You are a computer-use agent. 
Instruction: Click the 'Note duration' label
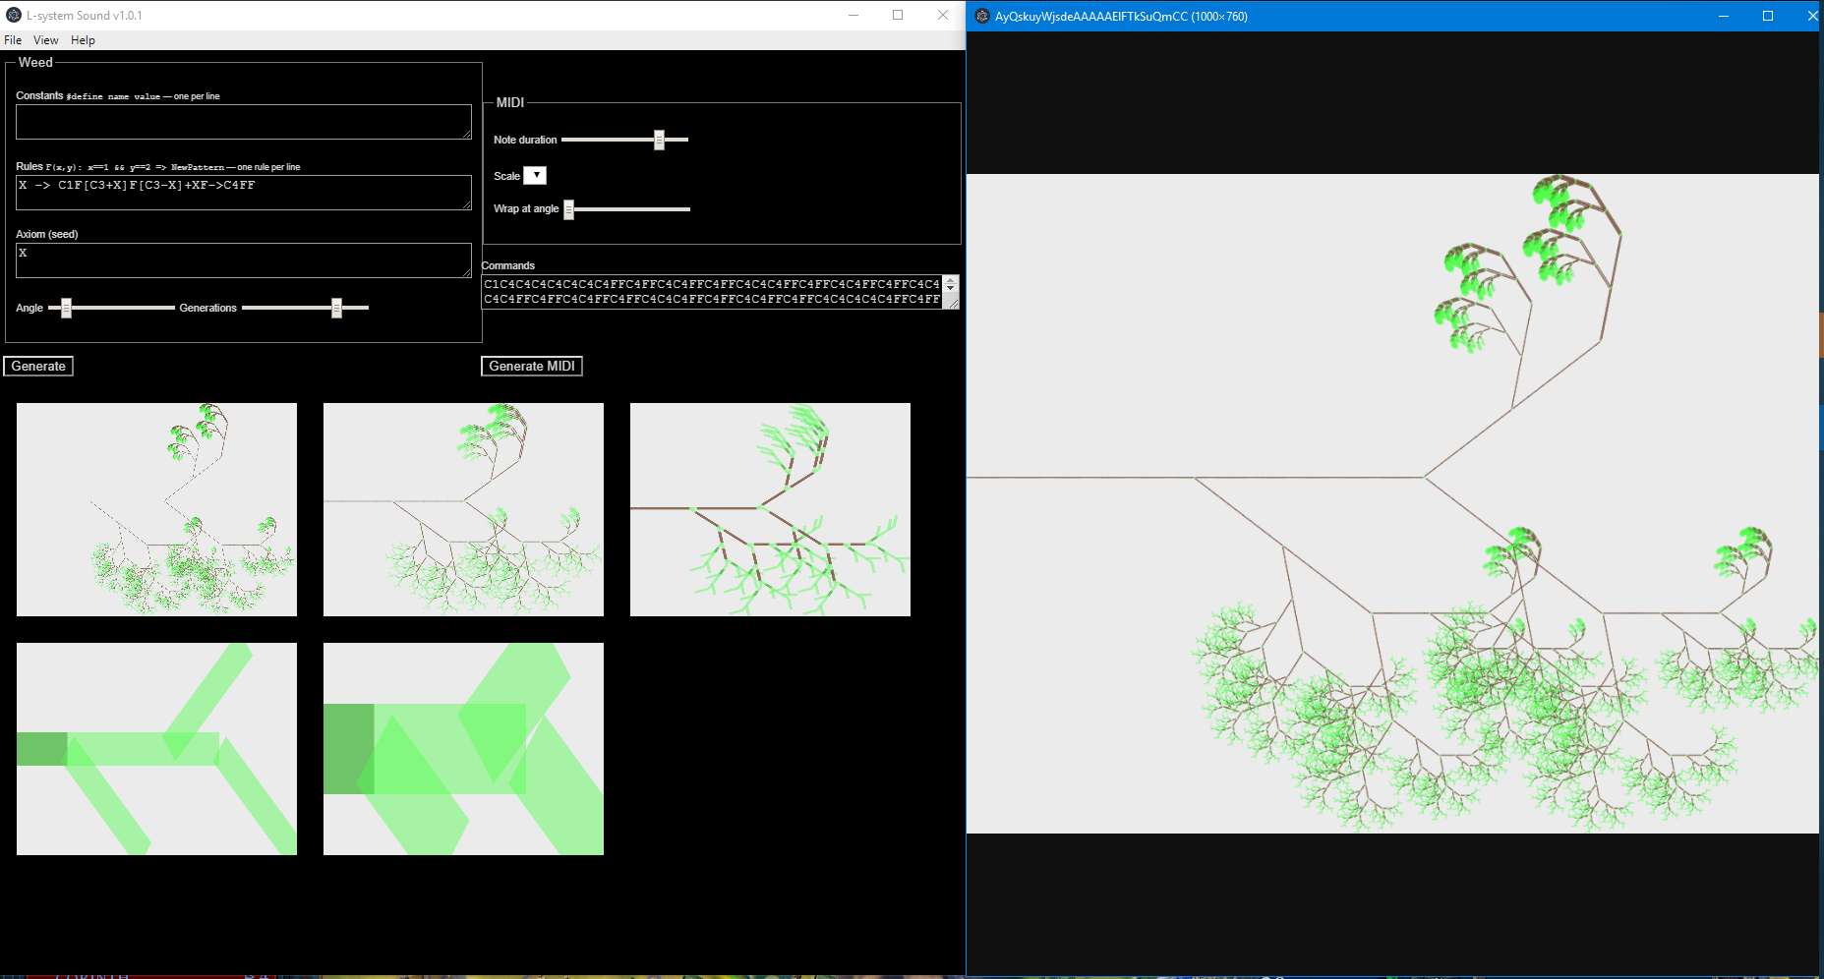pyautogui.click(x=525, y=140)
